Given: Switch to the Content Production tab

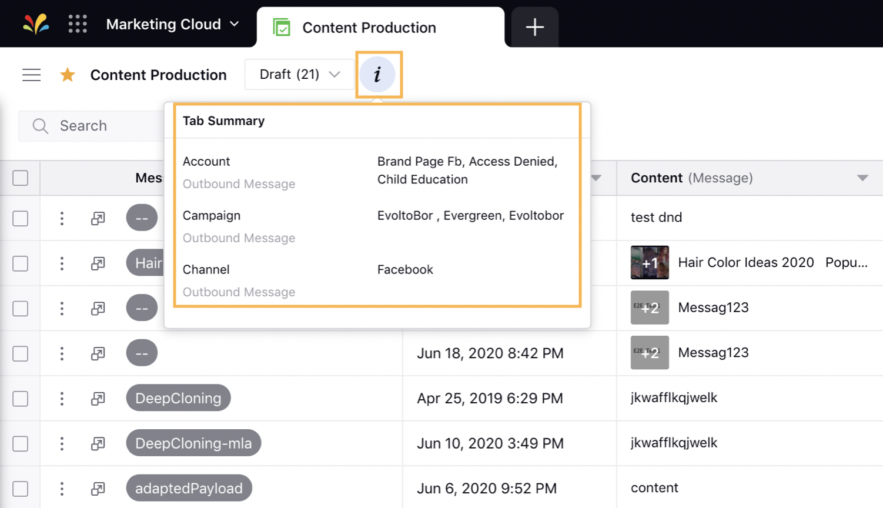Looking at the screenshot, I should pyautogui.click(x=380, y=28).
